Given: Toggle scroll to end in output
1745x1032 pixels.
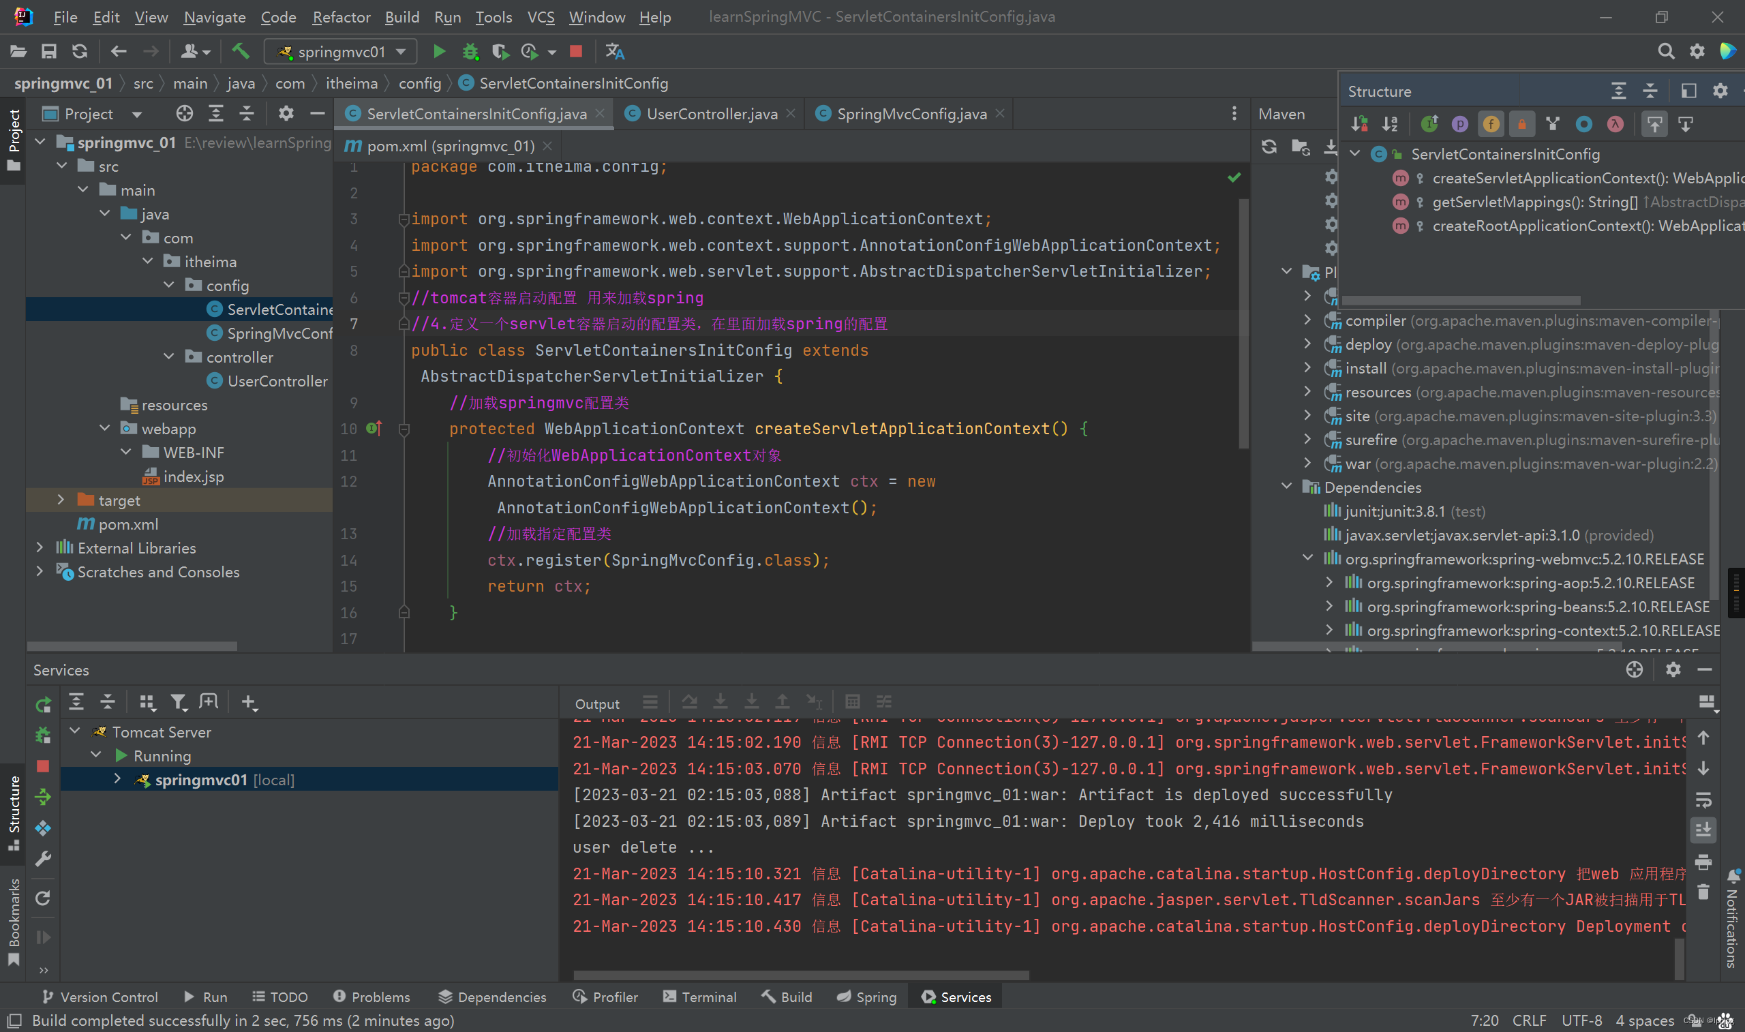Looking at the screenshot, I should (1703, 830).
